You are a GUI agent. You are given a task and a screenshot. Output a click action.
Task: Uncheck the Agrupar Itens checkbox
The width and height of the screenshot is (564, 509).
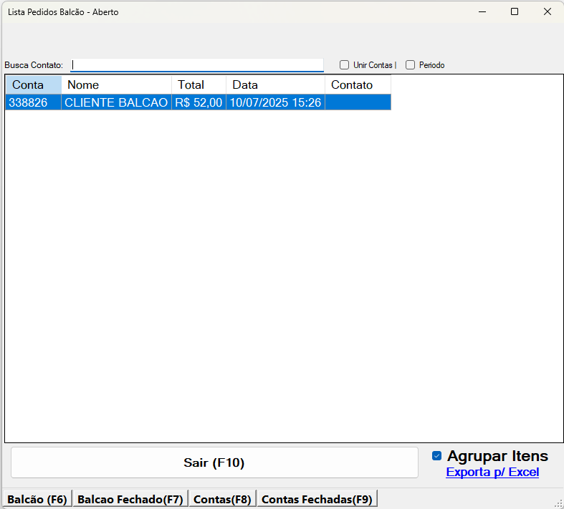437,456
